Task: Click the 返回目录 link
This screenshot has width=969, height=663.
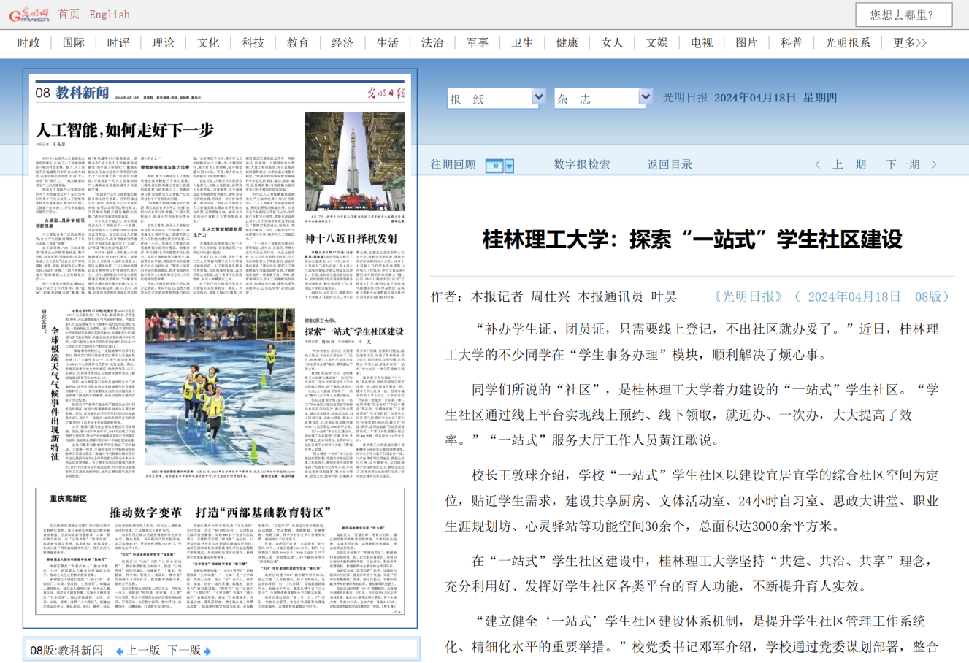Action: coord(669,165)
